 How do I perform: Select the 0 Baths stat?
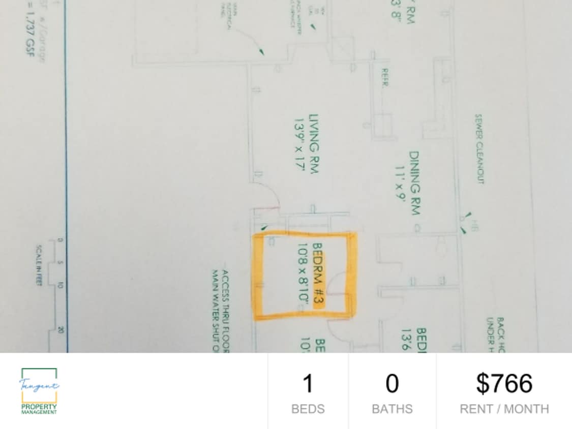pos(392,392)
